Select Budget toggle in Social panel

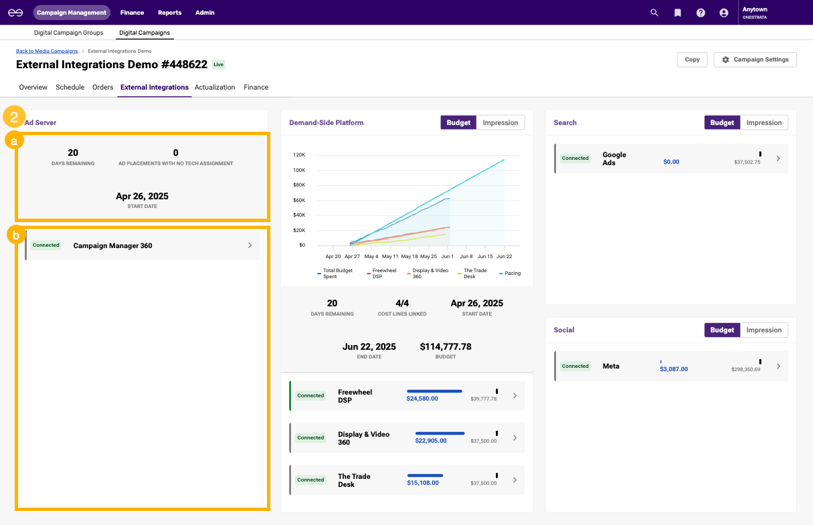(722, 330)
